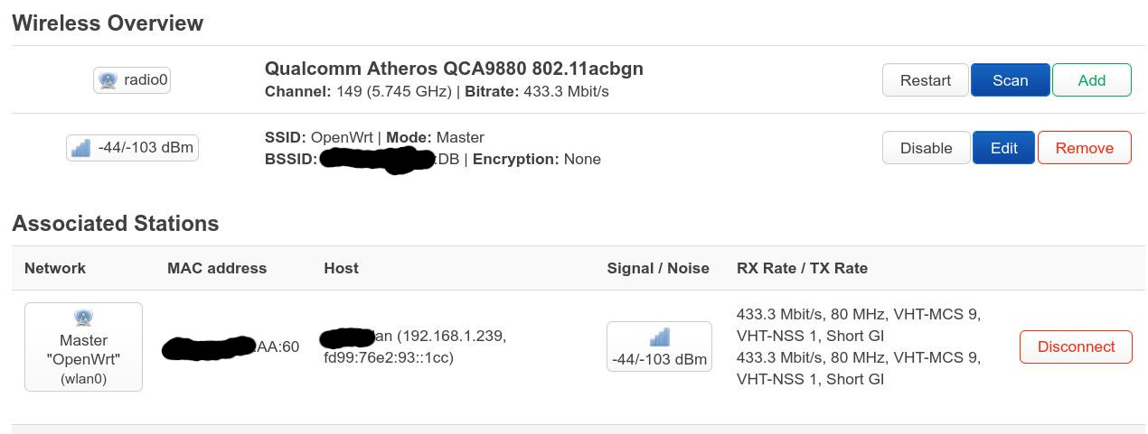Edit the OpenWrt SSID settings
1148x434 pixels.
click(x=1003, y=148)
